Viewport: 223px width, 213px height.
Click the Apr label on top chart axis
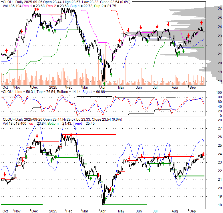(103, 87)
